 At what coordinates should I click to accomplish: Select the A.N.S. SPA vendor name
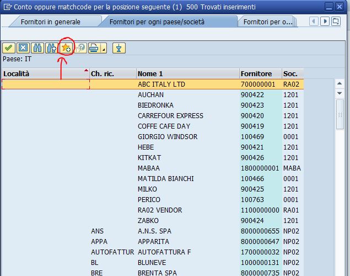click(x=154, y=231)
